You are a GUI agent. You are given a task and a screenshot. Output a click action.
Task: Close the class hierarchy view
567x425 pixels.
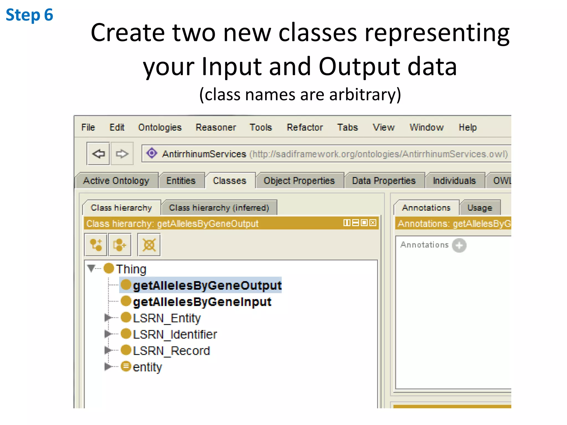click(x=373, y=223)
